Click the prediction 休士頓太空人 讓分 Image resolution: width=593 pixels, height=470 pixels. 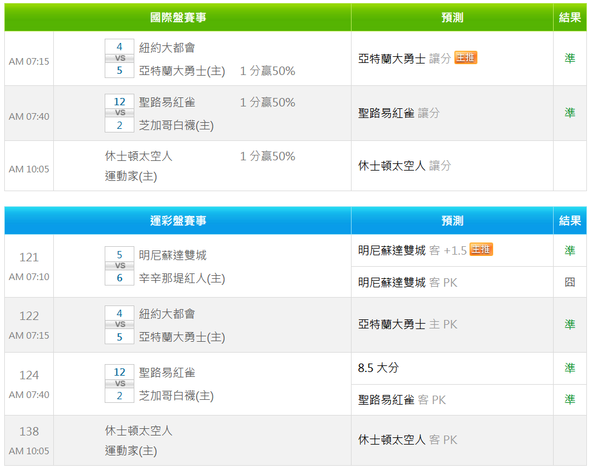coord(405,166)
